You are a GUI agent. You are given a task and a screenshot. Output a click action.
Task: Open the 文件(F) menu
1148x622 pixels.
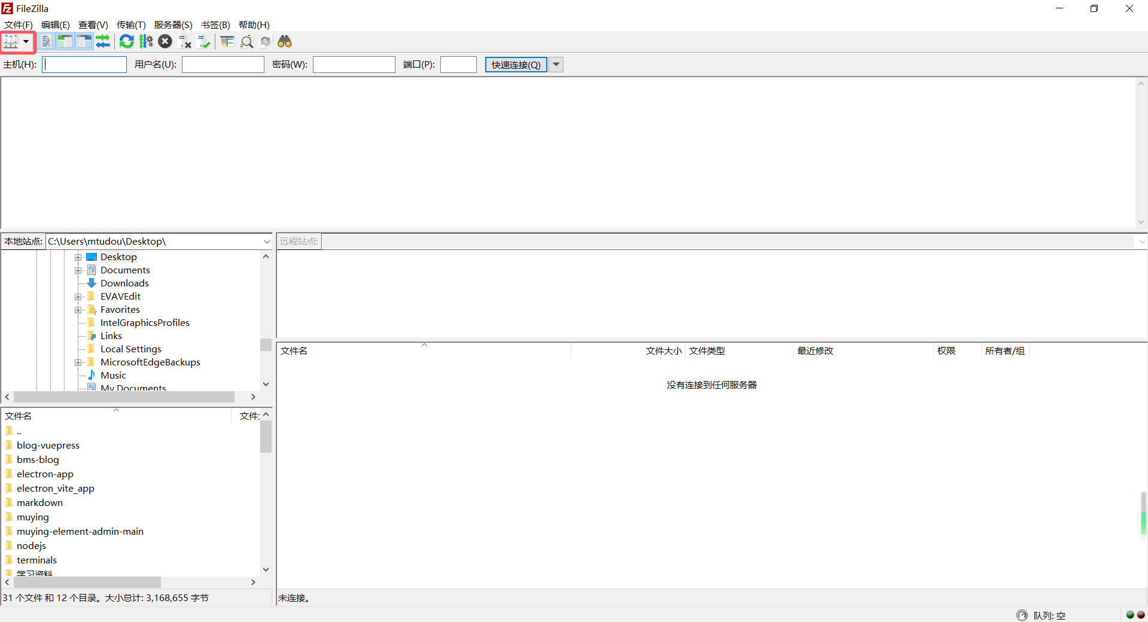[19, 25]
